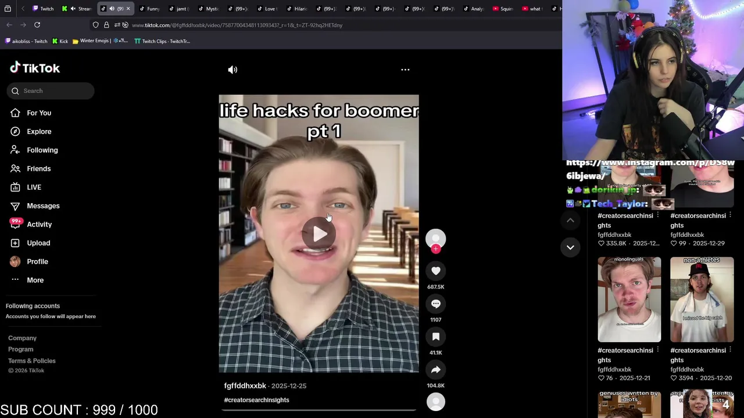Switch to the Squirrel YouTube tab

pyautogui.click(x=503, y=9)
